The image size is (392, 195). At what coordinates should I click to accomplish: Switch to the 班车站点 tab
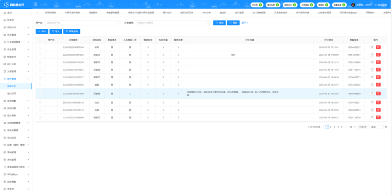coord(167,13)
